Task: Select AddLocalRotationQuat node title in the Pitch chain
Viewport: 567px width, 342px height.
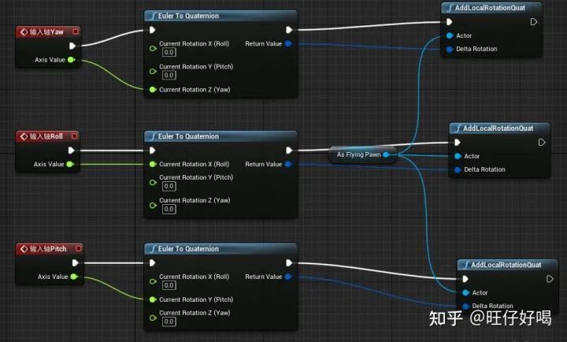Action: tap(507, 265)
